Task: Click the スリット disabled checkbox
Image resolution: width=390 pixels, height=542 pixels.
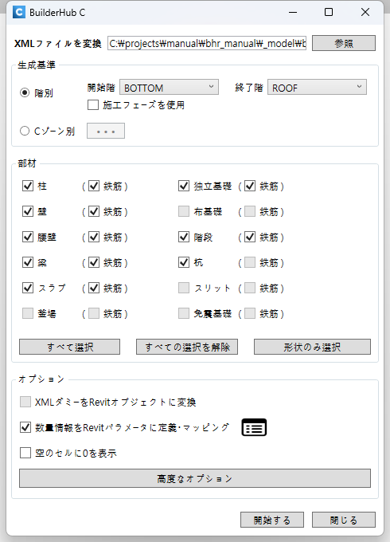Action: (184, 288)
